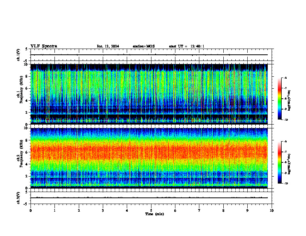Screen dimensions: 306x236
Task: Click the ch.2 "Frequency (kHz)" axis label
Action: 21,153
